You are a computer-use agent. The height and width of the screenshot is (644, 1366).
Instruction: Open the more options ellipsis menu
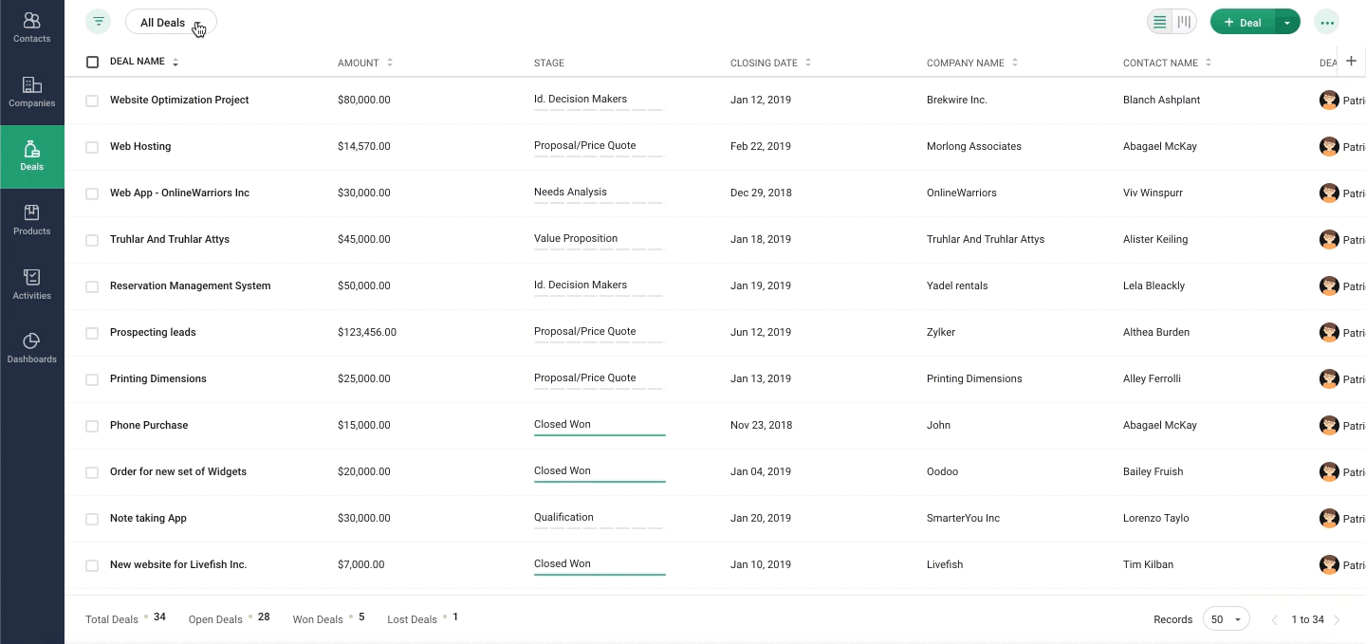coord(1326,22)
